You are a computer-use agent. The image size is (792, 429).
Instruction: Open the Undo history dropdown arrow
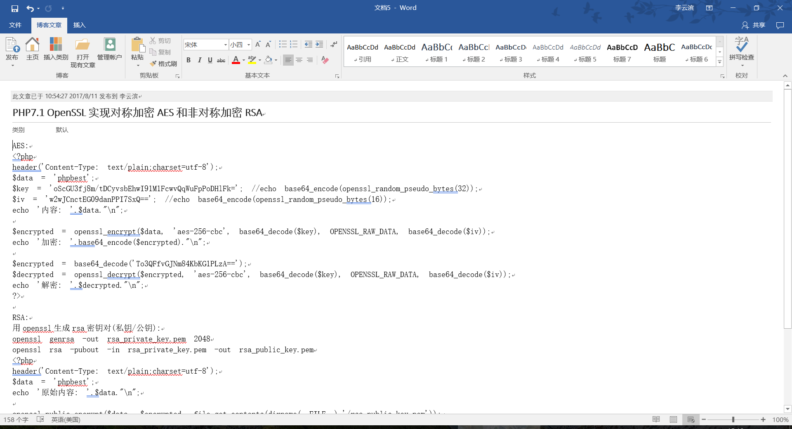pyautogui.click(x=38, y=8)
